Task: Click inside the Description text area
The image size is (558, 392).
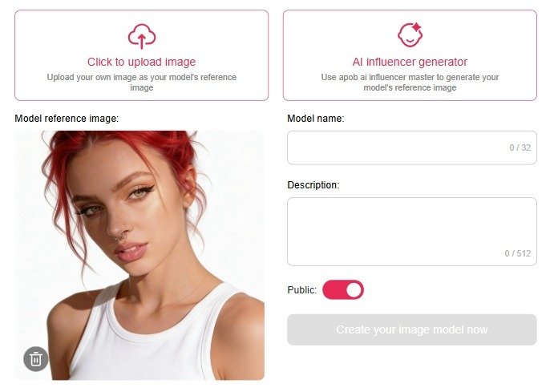Action: 412,232
